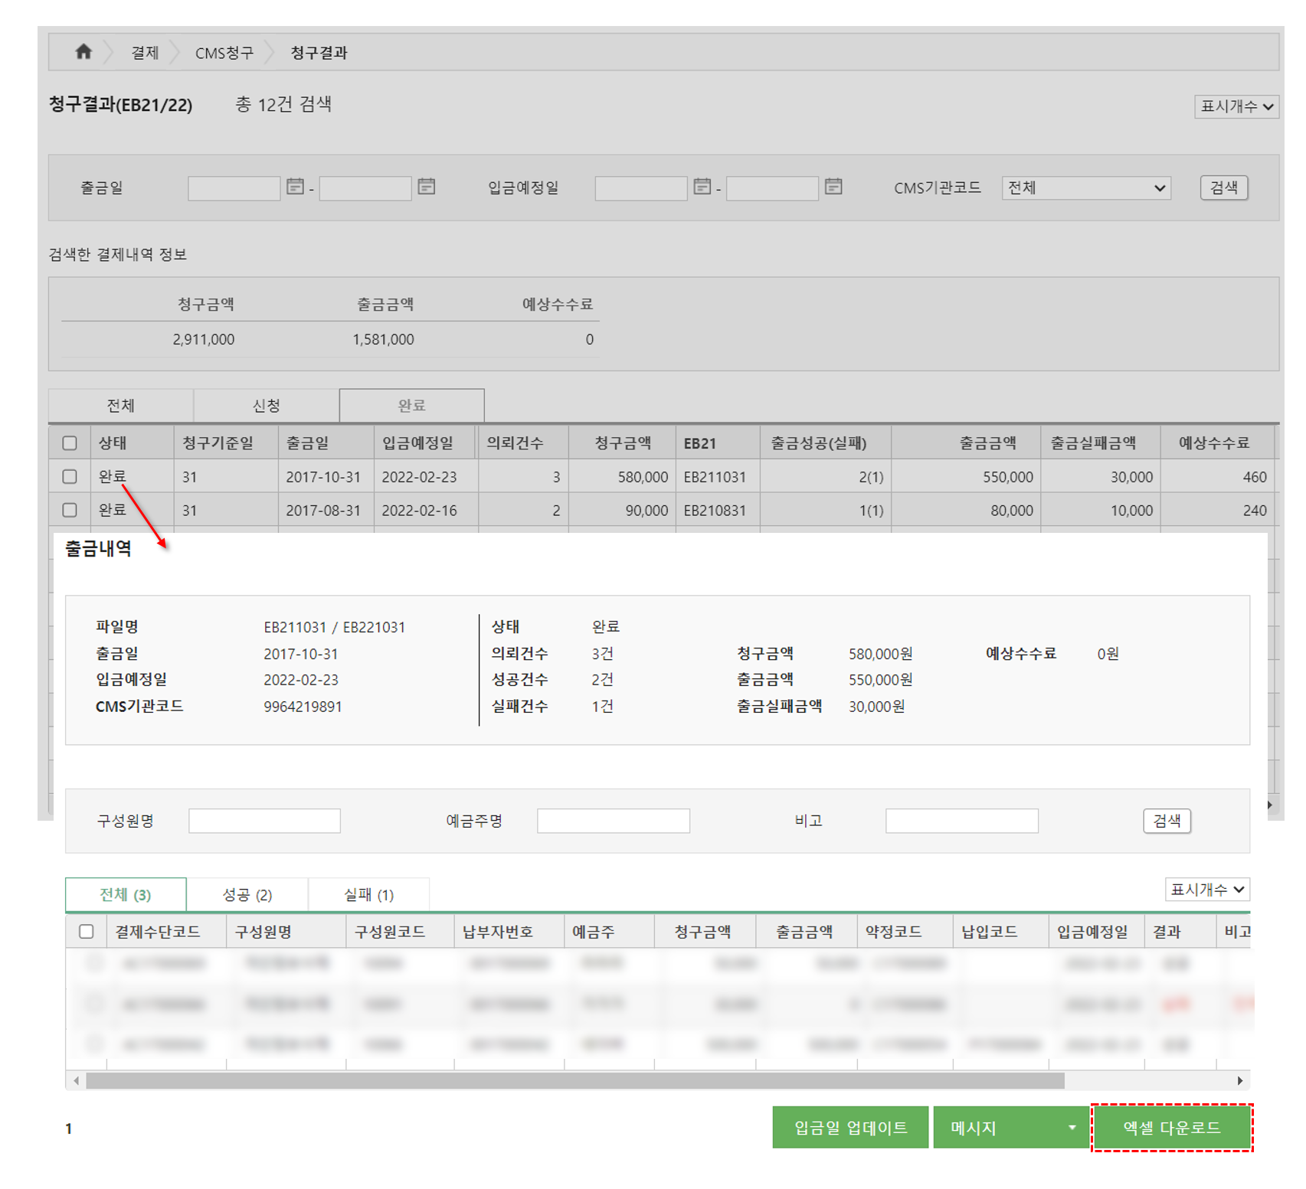Focus 비고 input field
This screenshot has height=1189, width=1306.
(x=962, y=821)
